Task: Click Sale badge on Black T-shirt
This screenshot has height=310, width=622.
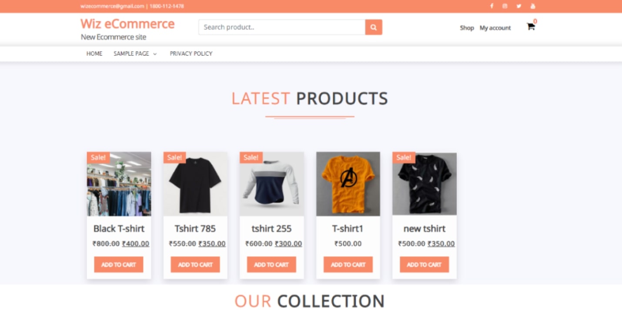Action: (x=98, y=157)
